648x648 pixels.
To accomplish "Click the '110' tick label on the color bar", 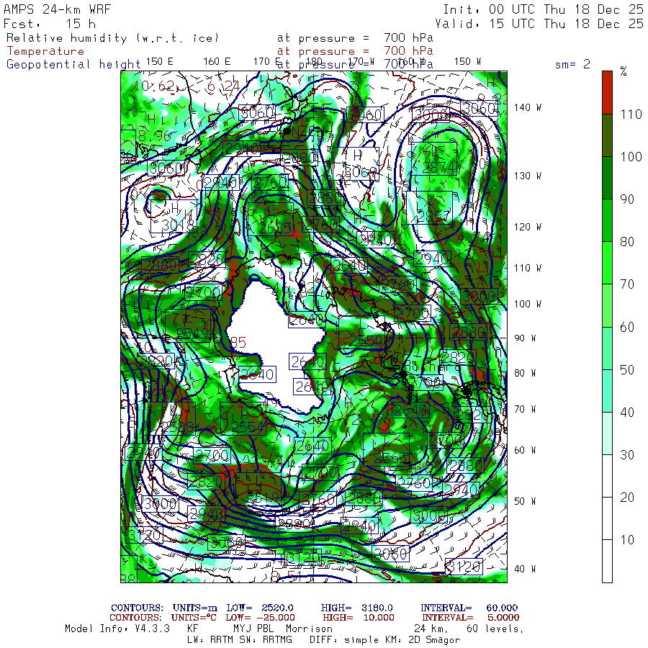I will click(x=631, y=114).
